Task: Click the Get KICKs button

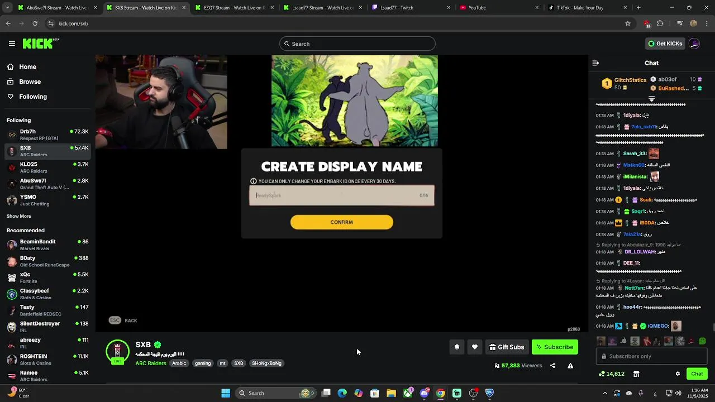Action: [x=665, y=44]
